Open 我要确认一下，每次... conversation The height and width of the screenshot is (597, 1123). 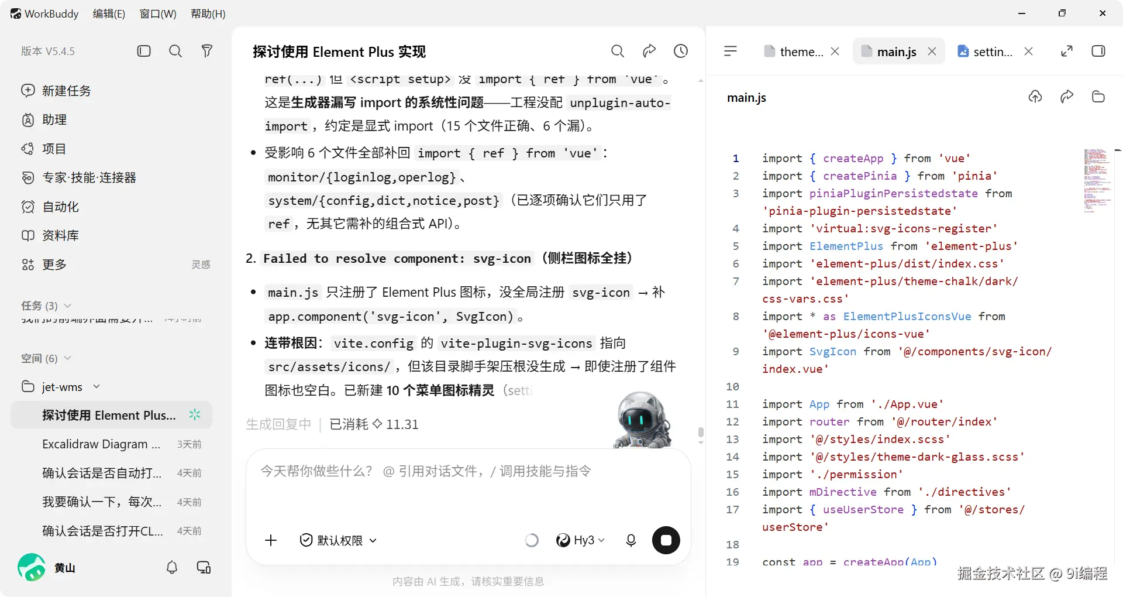coord(111,502)
